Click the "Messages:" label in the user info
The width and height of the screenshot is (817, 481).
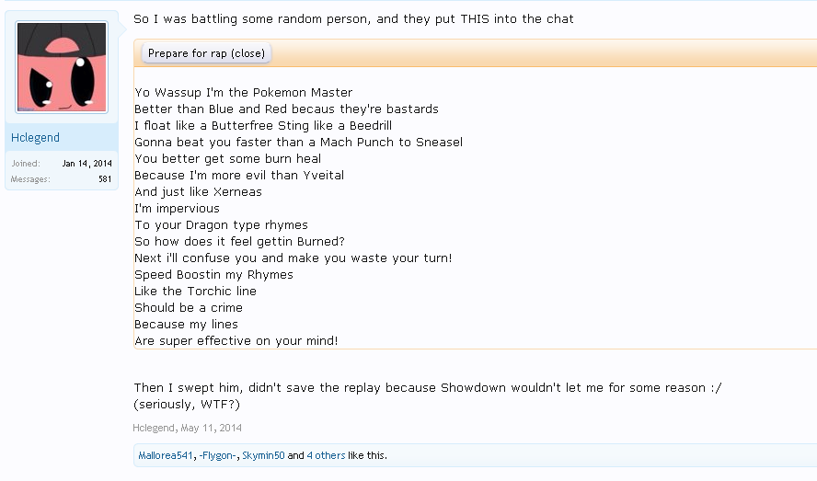30,179
